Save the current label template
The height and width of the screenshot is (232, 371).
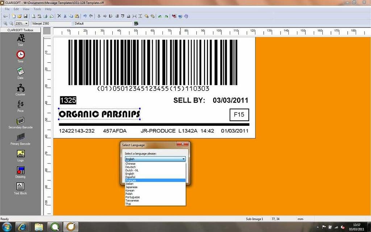[x=26, y=16]
